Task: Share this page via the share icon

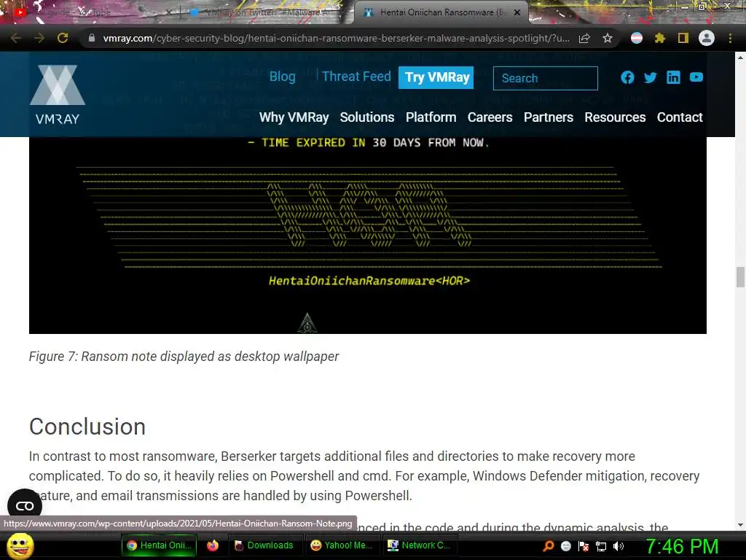Action: pyautogui.click(x=584, y=38)
